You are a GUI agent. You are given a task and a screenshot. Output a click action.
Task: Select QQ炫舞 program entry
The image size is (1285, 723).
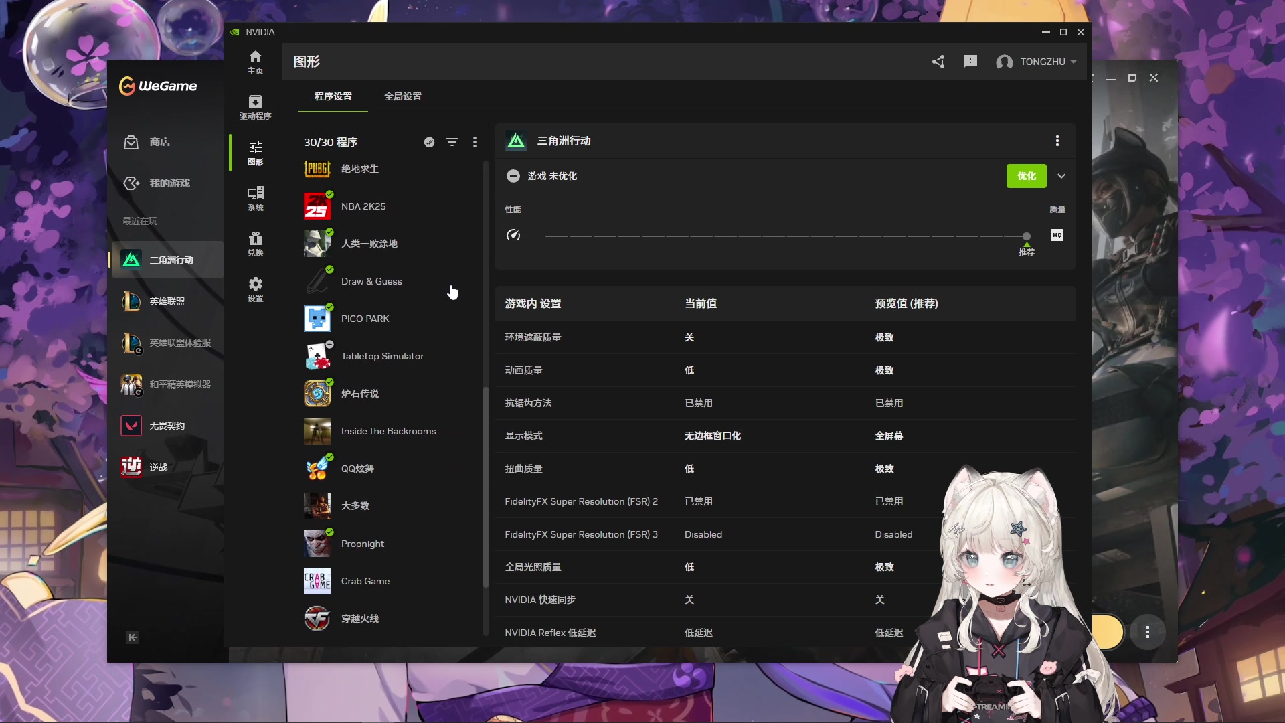(x=390, y=469)
